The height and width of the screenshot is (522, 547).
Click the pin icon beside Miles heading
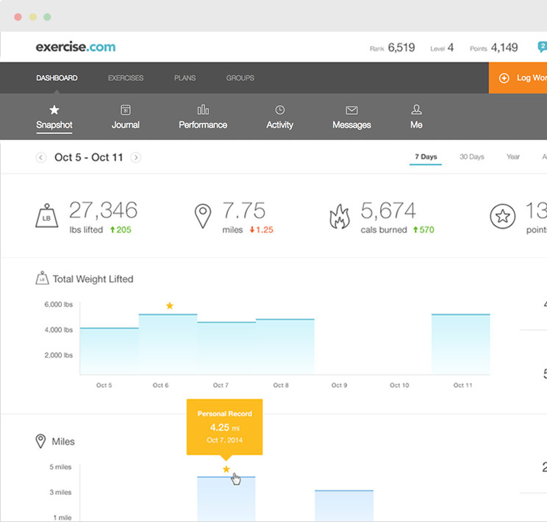(x=41, y=441)
